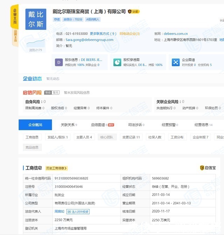Switch to the 经营预警 tab

click(x=170, y=125)
